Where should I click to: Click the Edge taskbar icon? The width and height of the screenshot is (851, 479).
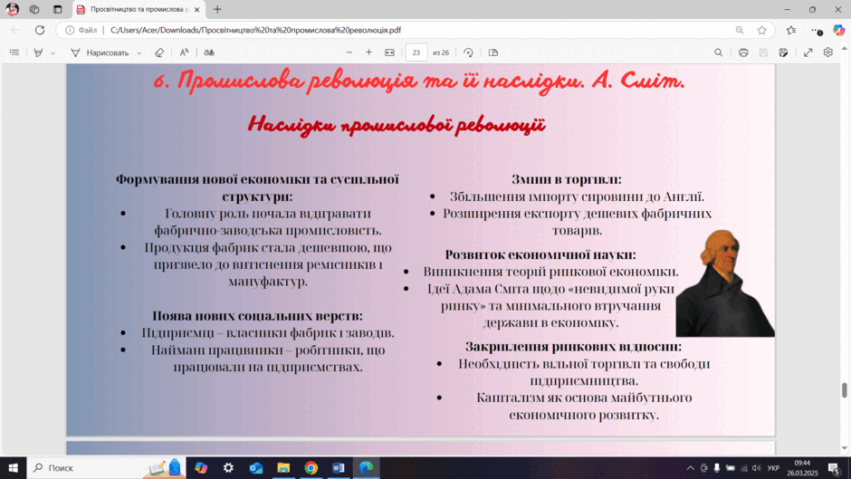[366, 467]
